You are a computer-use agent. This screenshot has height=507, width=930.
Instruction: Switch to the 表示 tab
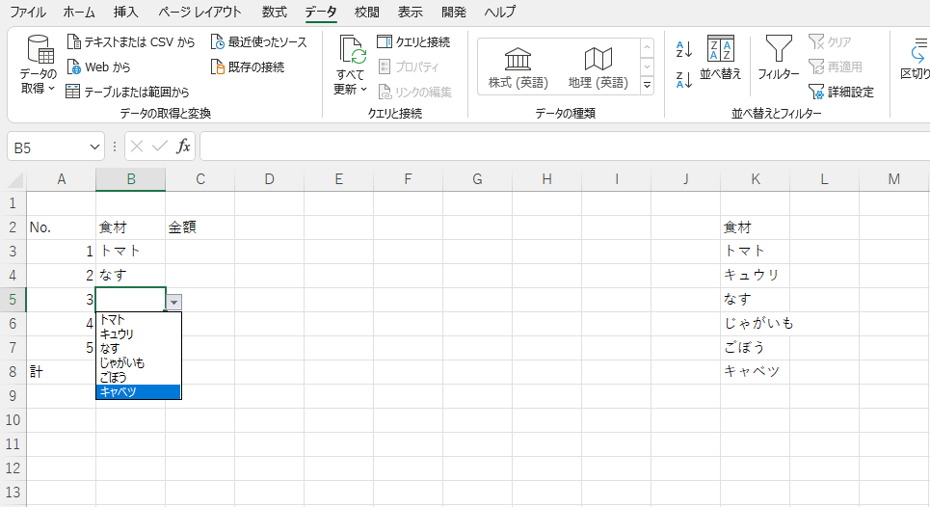tap(410, 12)
